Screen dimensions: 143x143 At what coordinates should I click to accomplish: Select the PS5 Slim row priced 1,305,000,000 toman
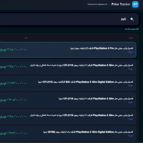tap(68, 100)
